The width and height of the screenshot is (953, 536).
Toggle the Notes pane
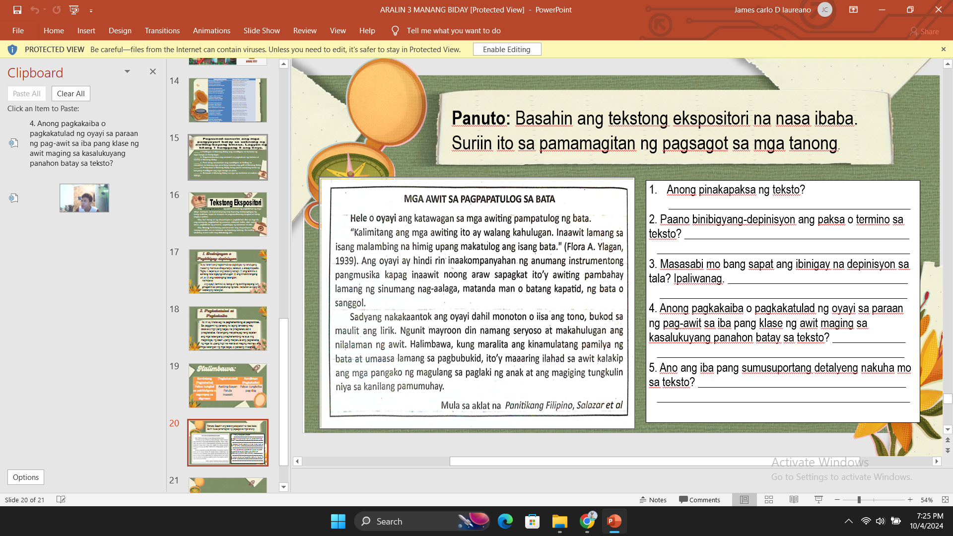(x=653, y=499)
